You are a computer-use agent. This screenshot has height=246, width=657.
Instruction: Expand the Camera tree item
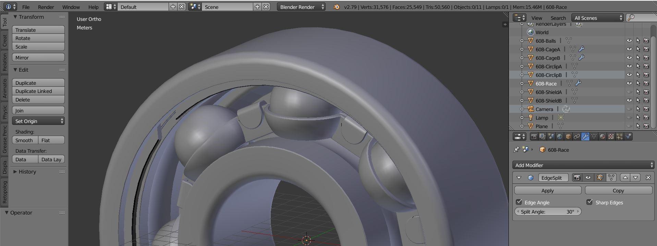pyautogui.click(x=522, y=109)
